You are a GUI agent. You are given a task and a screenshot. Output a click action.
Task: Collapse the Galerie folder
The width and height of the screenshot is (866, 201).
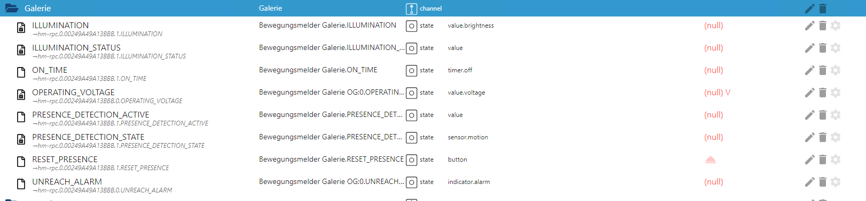(x=12, y=9)
